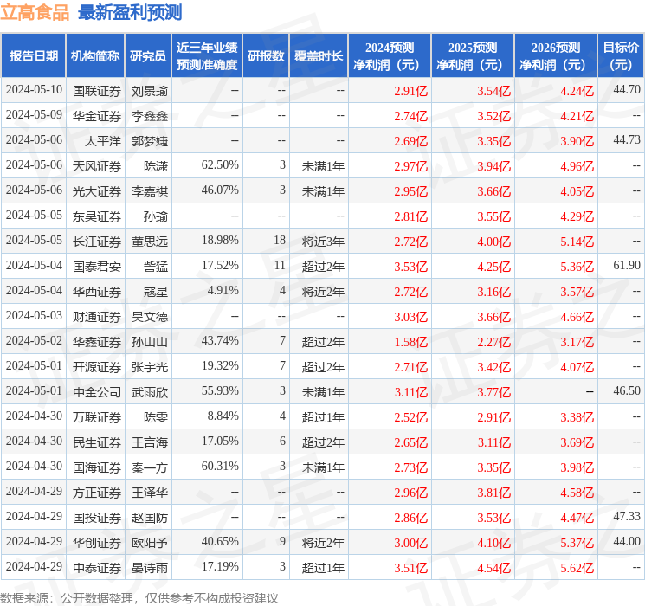Click target price 61.90
This screenshot has width=645, height=606.
pyautogui.click(x=627, y=266)
